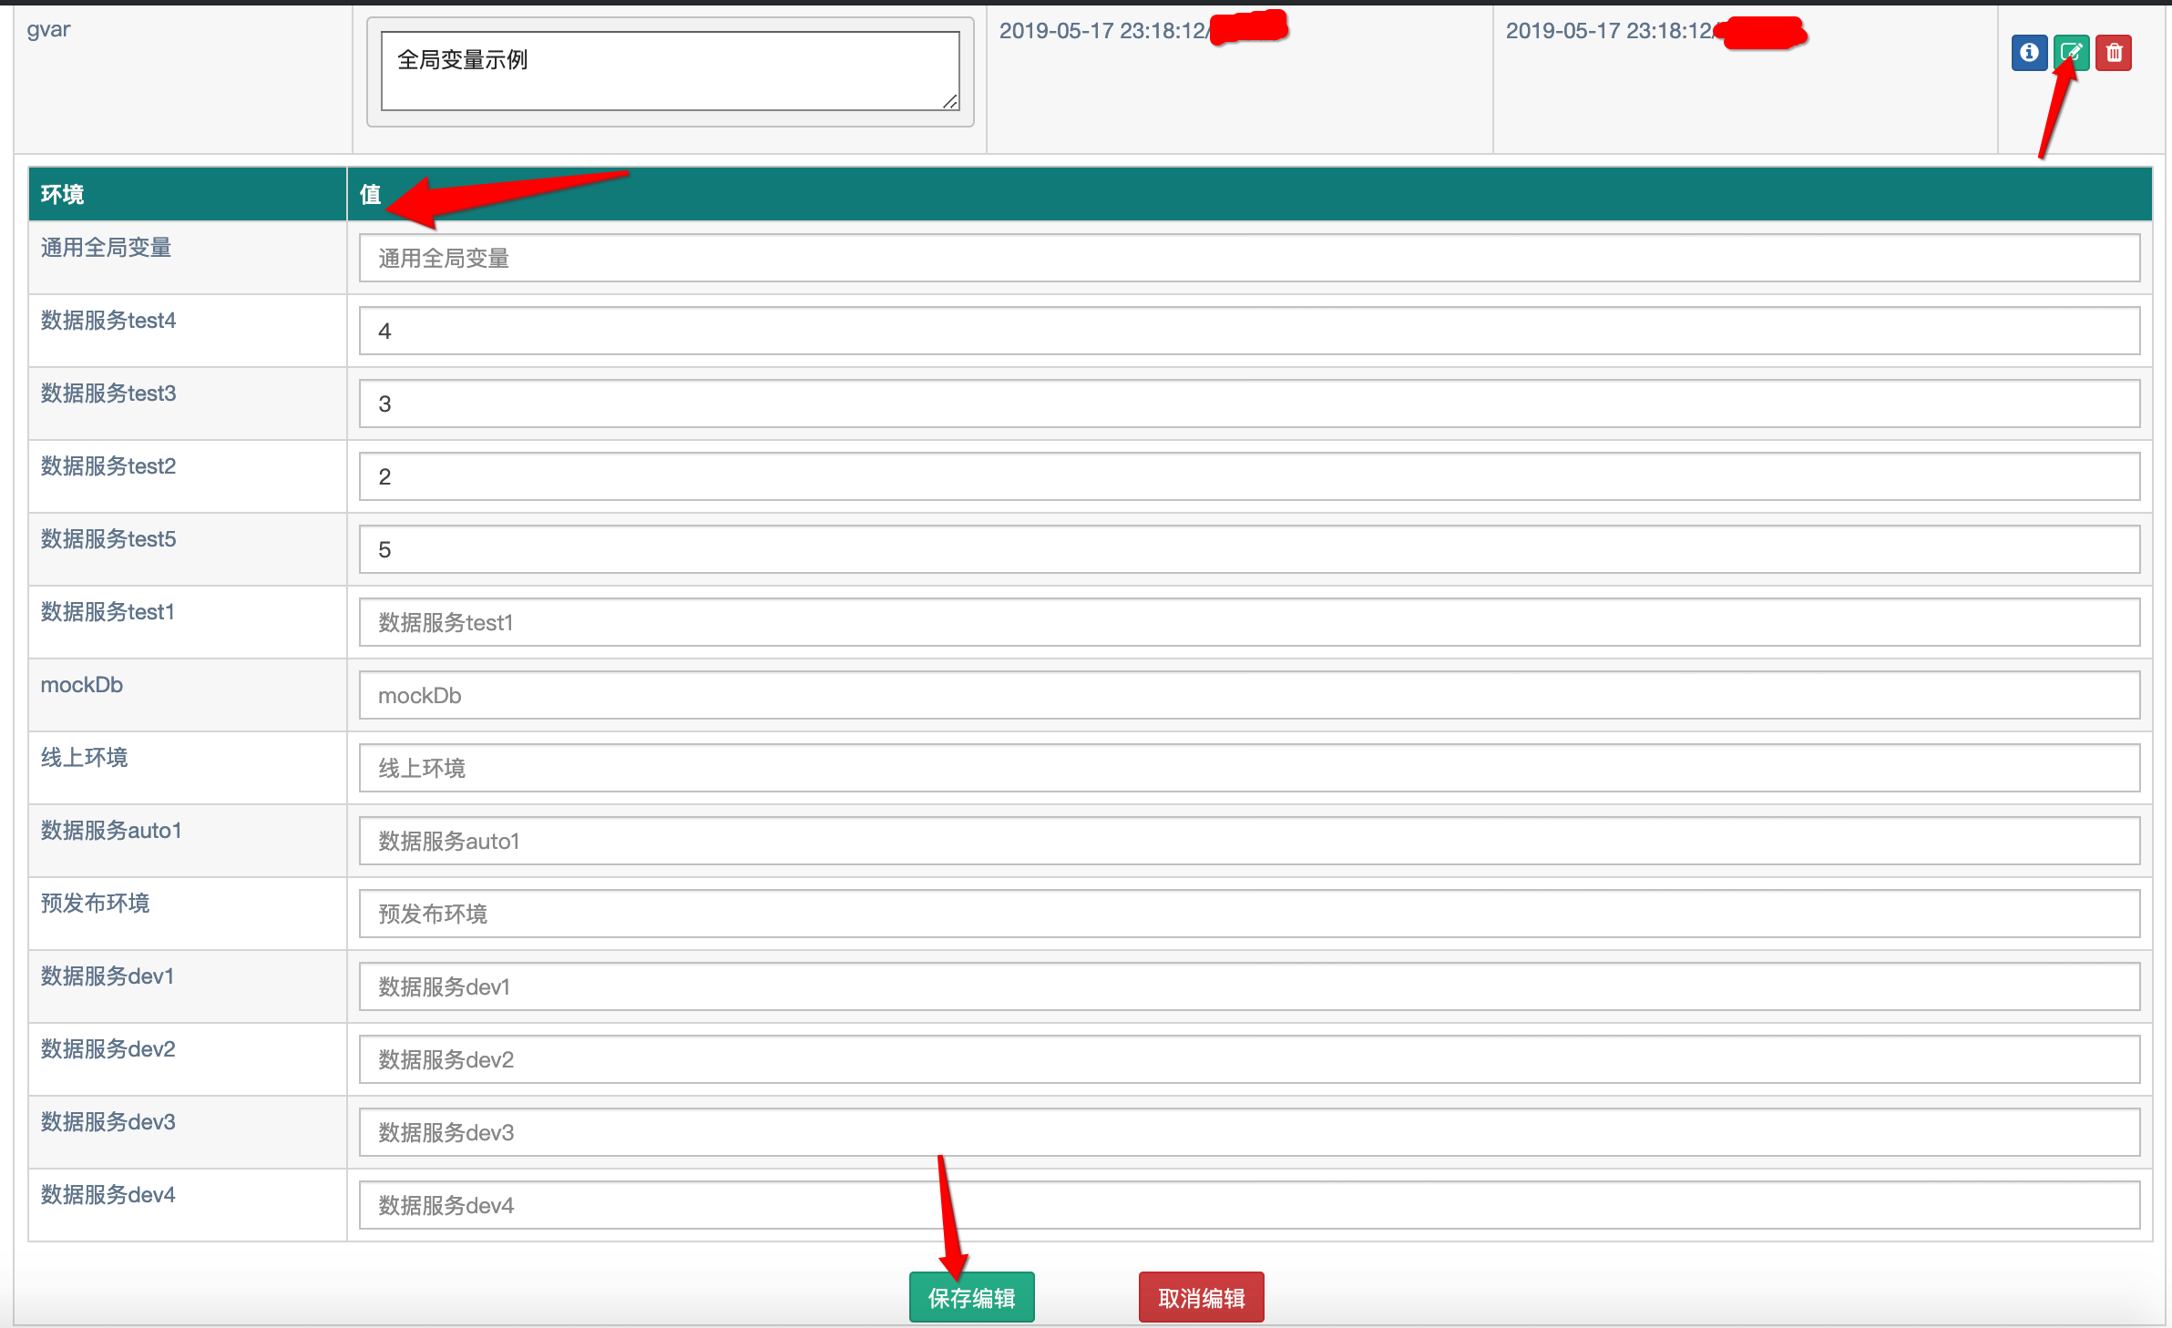Click the 取消编辑 cancel button
The height and width of the screenshot is (1328, 2172).
(x=1201, y=1297)
